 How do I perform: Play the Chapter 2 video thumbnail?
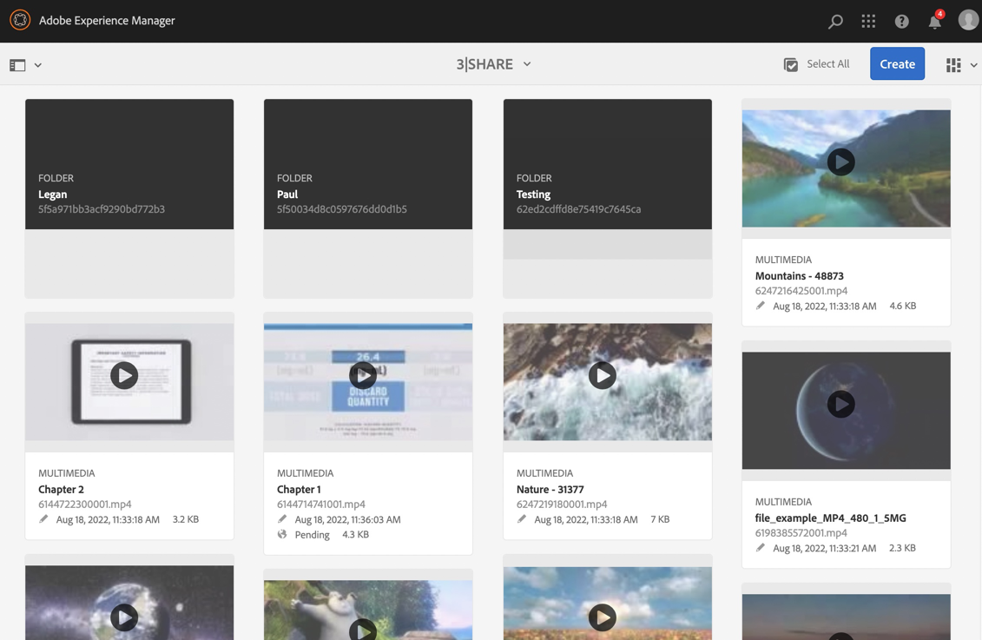tap(124, 375)
